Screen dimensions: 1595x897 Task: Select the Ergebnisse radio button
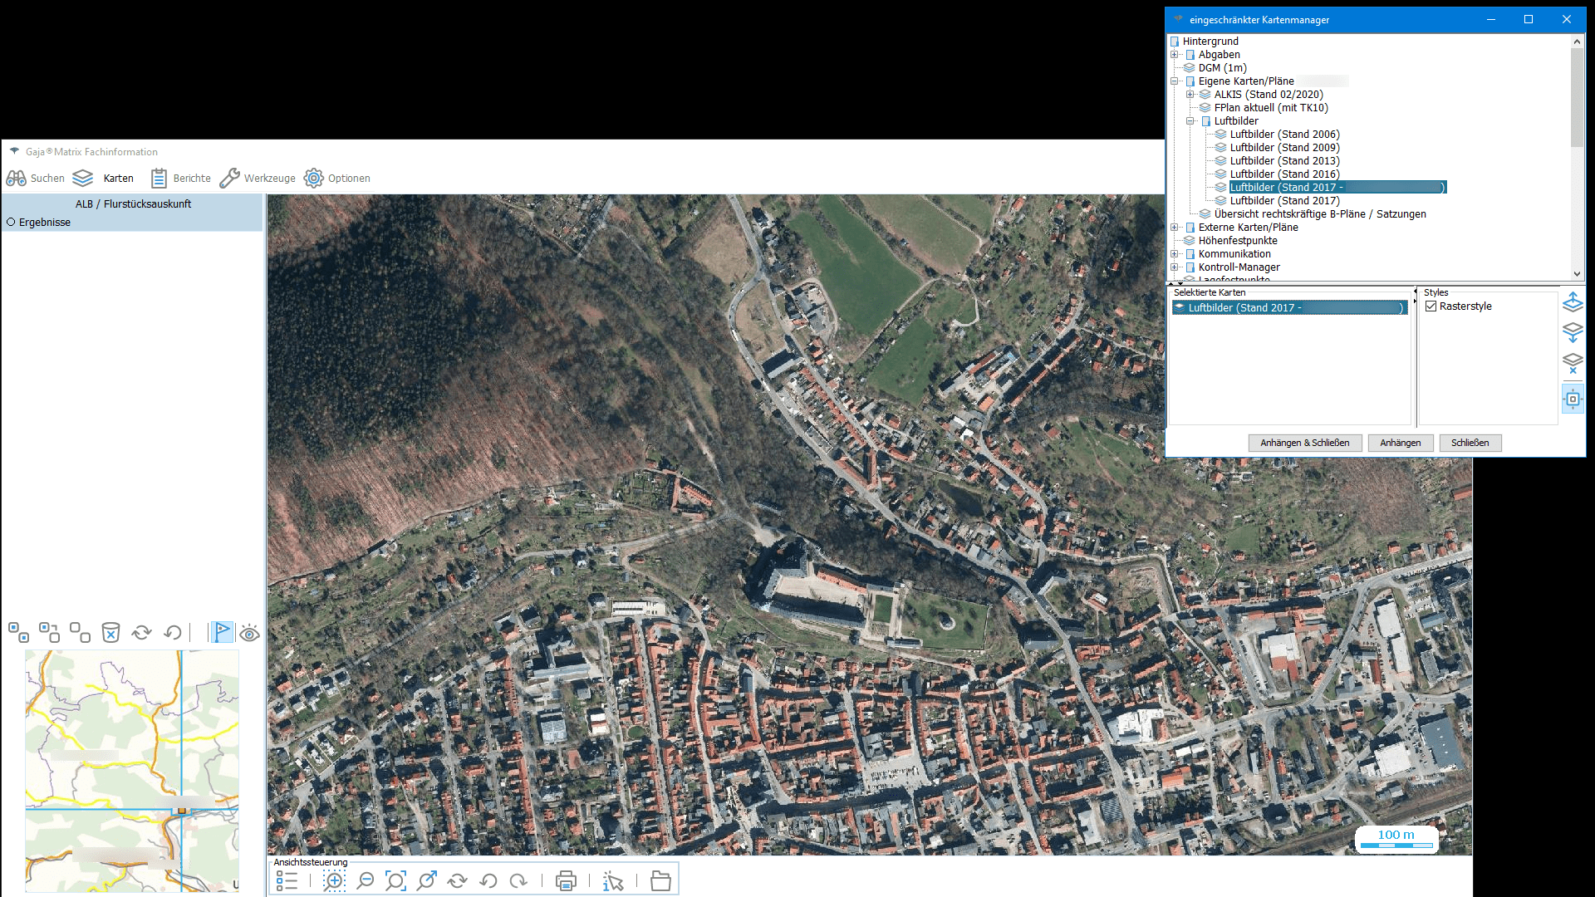click(12, 223)
